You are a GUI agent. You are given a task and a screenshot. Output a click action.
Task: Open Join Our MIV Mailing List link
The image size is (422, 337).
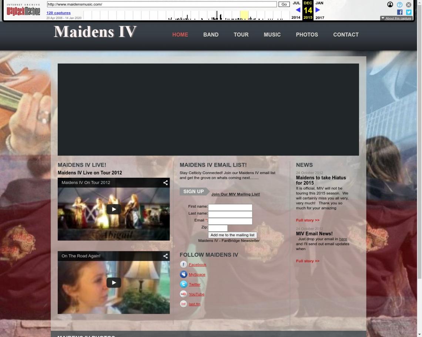pos(235,194)
